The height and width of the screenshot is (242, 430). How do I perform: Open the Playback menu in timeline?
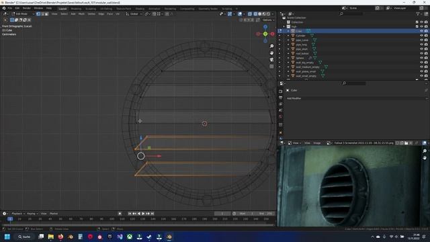coord(18,214)
